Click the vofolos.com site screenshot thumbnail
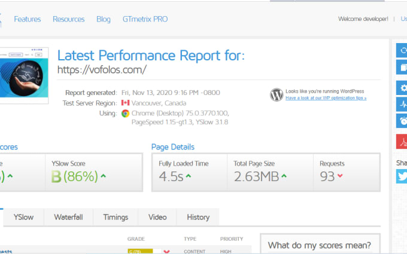The height and width of the screenshot is (254, 407). (x=24, y=75)
